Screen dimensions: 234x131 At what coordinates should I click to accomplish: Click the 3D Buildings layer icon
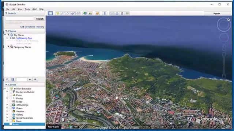pyautogui.click(x=14, y=105)
